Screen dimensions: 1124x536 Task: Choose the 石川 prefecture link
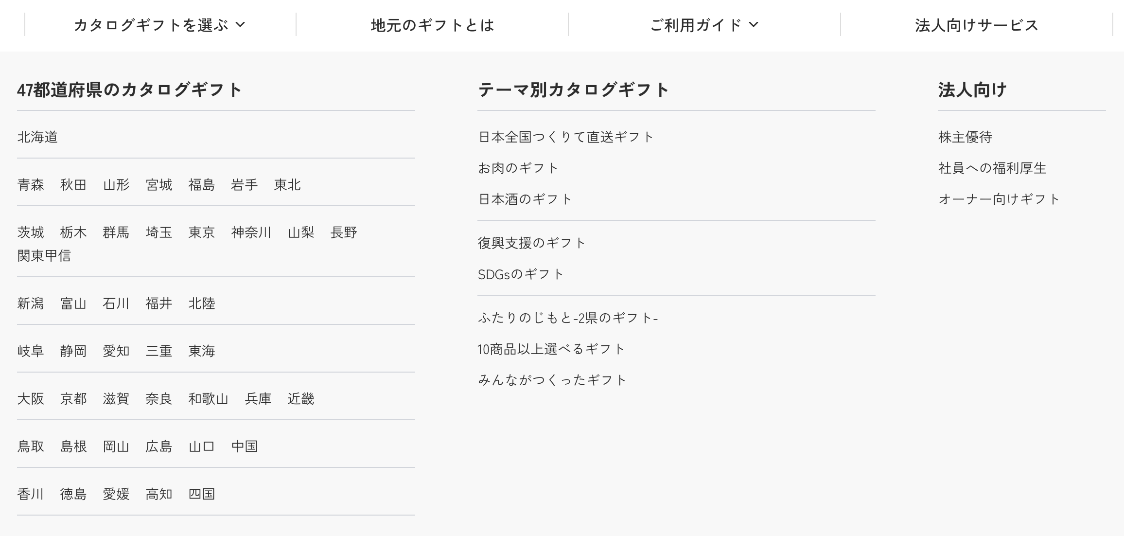pos(116,304)
